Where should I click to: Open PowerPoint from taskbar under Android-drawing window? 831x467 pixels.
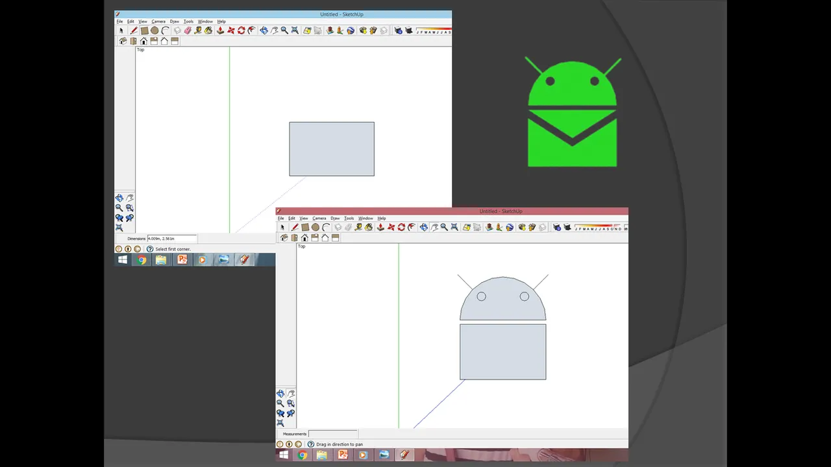point(343,455)
